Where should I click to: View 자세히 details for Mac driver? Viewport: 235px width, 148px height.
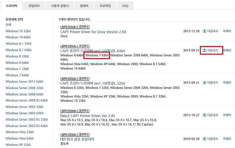point(227,115)
